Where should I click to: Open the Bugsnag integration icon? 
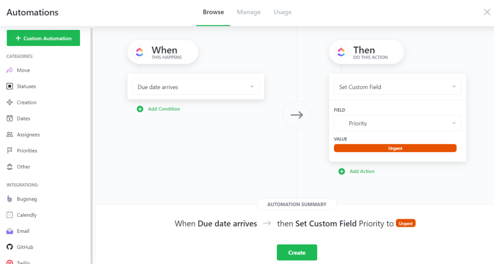coord(10,199)
